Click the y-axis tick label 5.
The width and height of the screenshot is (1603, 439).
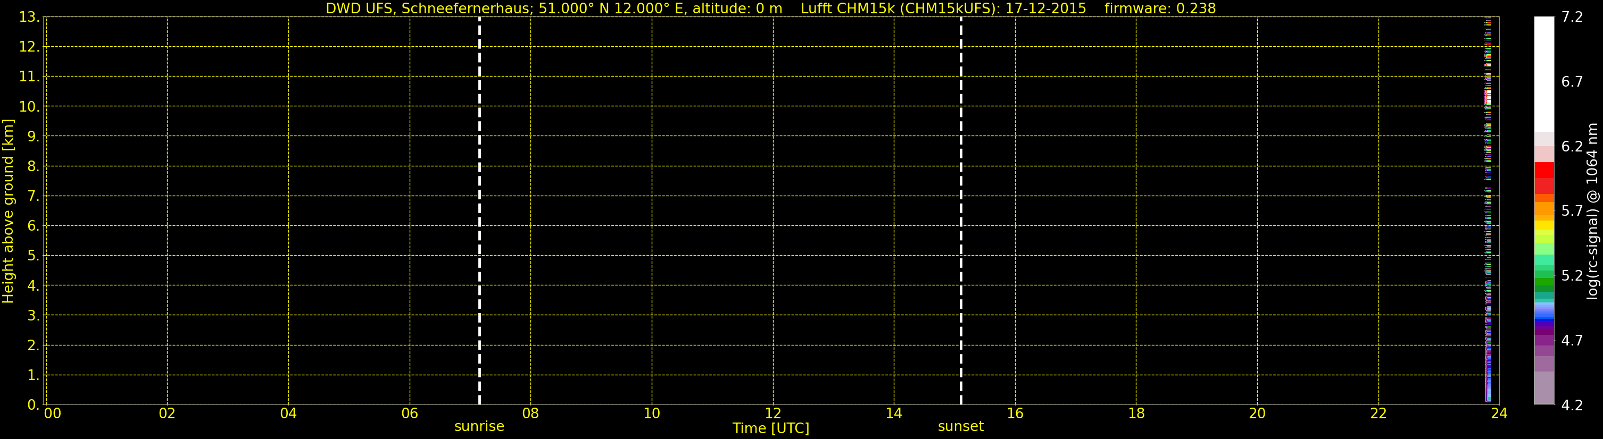point(34,256)
